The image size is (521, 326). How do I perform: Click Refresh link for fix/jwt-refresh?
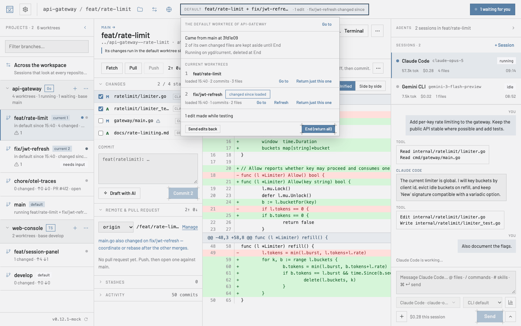coord(281,103)
